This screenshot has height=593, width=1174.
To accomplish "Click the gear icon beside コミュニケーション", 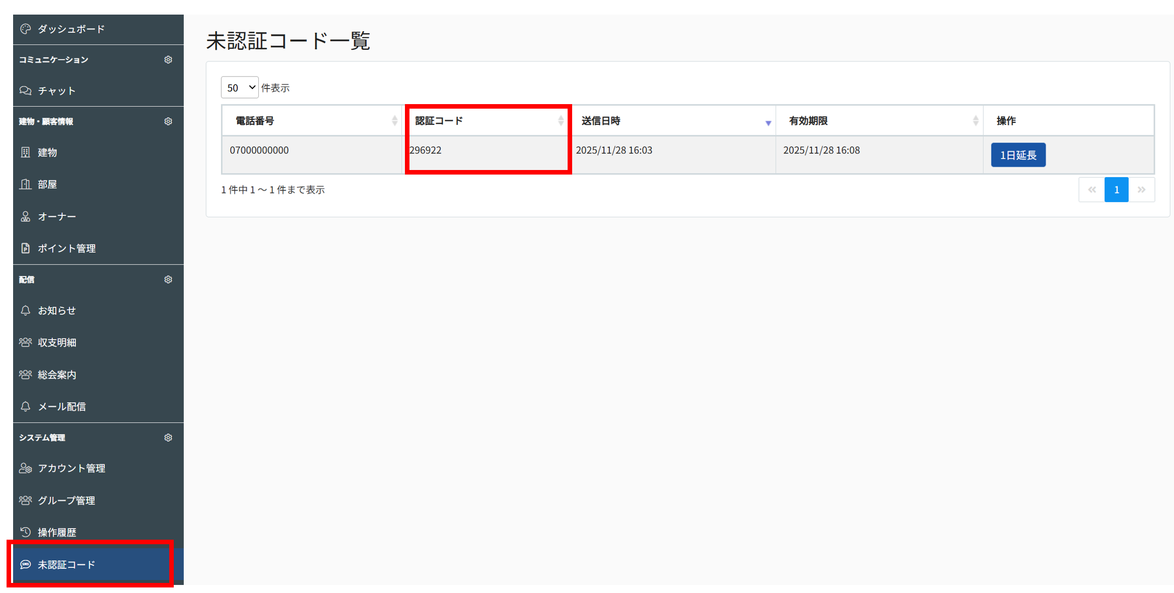I will pyautogui.click(x=168, y=60).
